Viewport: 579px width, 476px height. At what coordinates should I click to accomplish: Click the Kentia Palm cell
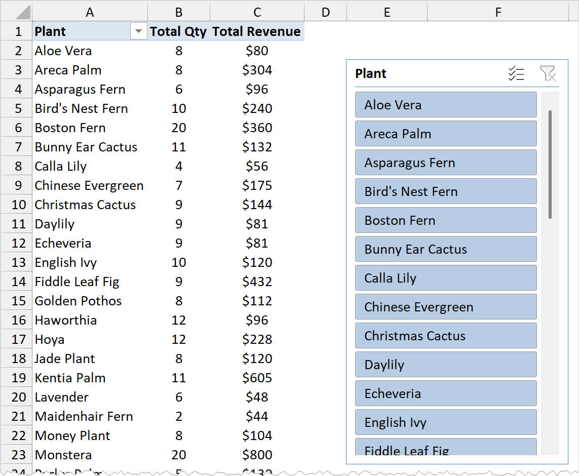coord(90,378)
